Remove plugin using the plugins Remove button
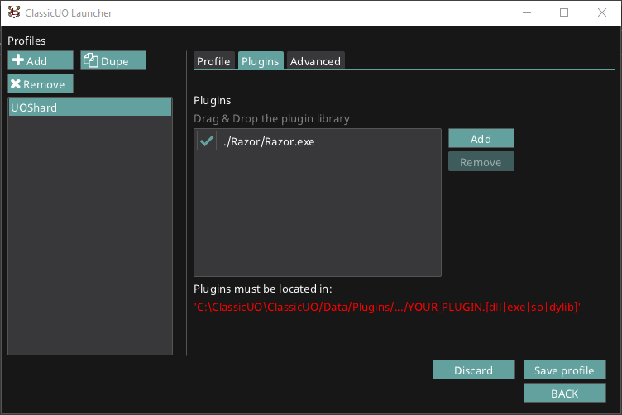The height and width of the screenshot is (415, 622). click(481, 162)
